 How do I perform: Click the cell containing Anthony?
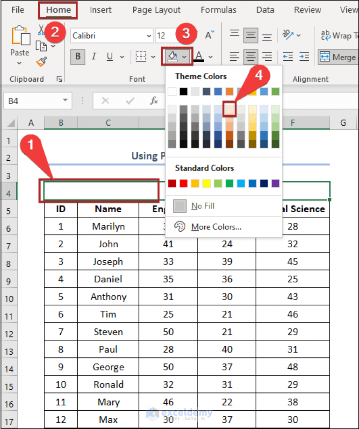point(108,297)
